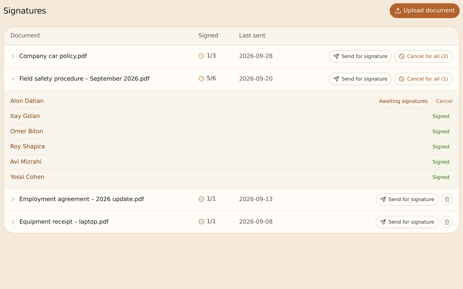Screen dimensions: 463x289
Task: Click checkmark icon on Equipment receipt row
Action: 201,221
